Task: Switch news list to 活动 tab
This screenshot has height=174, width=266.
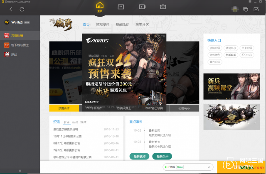Action: 75,122
